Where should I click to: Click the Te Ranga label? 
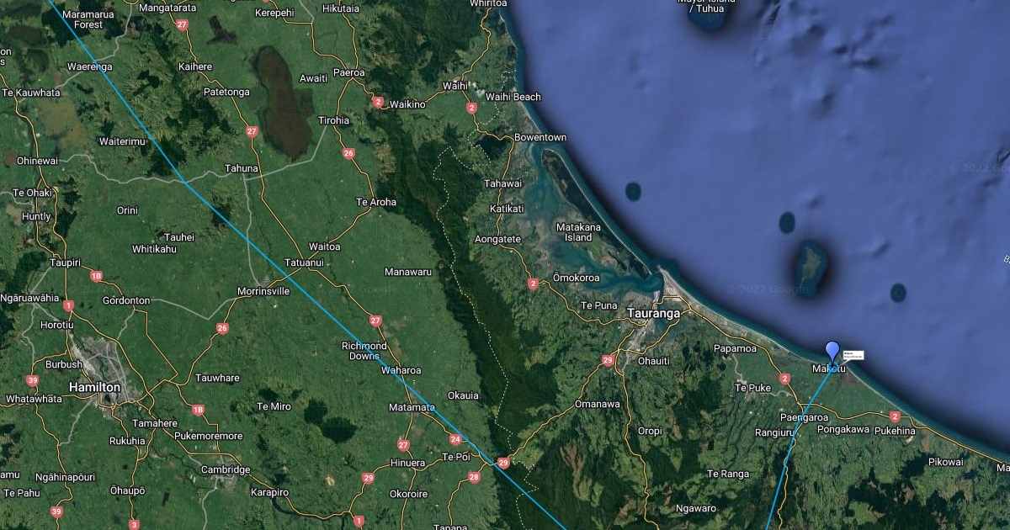point(728,474)
